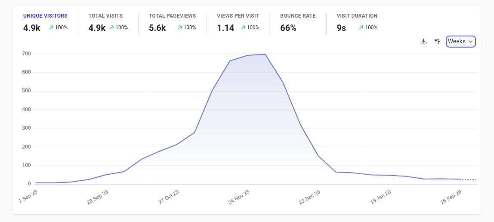
Task: Click the import/sort upward arrow icon
Action: 437,41
